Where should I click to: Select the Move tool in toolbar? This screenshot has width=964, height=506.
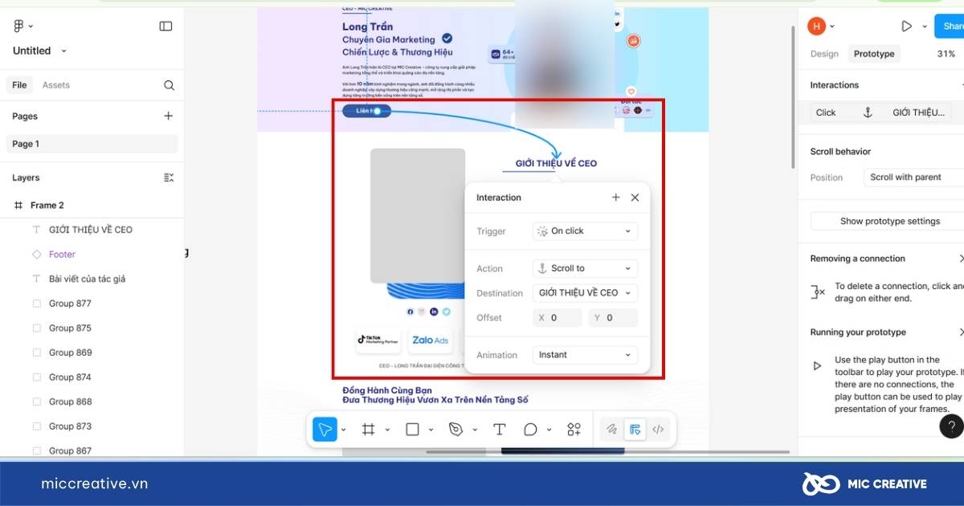click(325, 430)
